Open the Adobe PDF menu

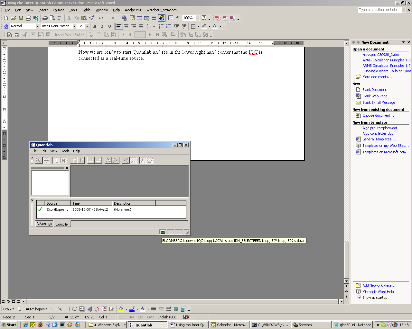(133, 10)
